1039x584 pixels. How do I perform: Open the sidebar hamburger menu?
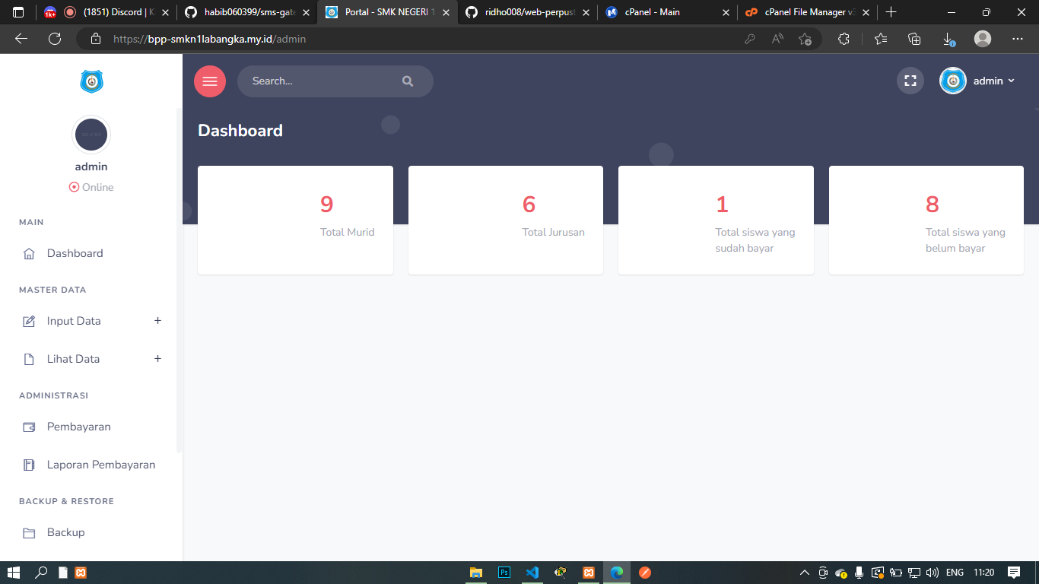(210, 81)
